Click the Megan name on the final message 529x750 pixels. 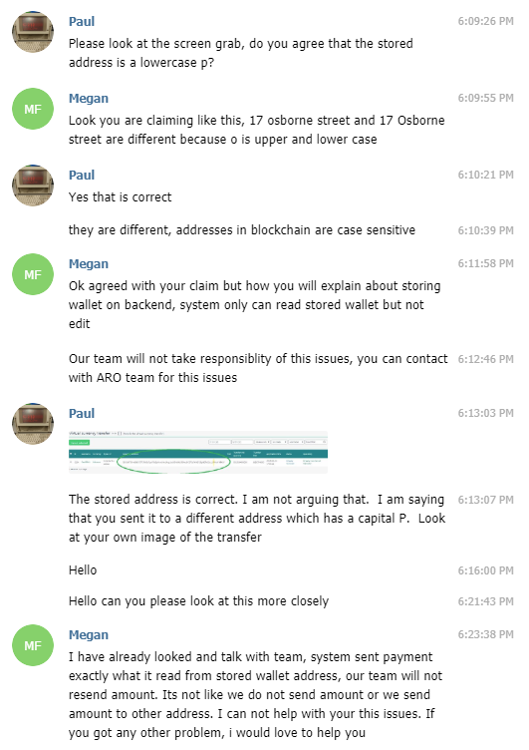click(89, 635)
